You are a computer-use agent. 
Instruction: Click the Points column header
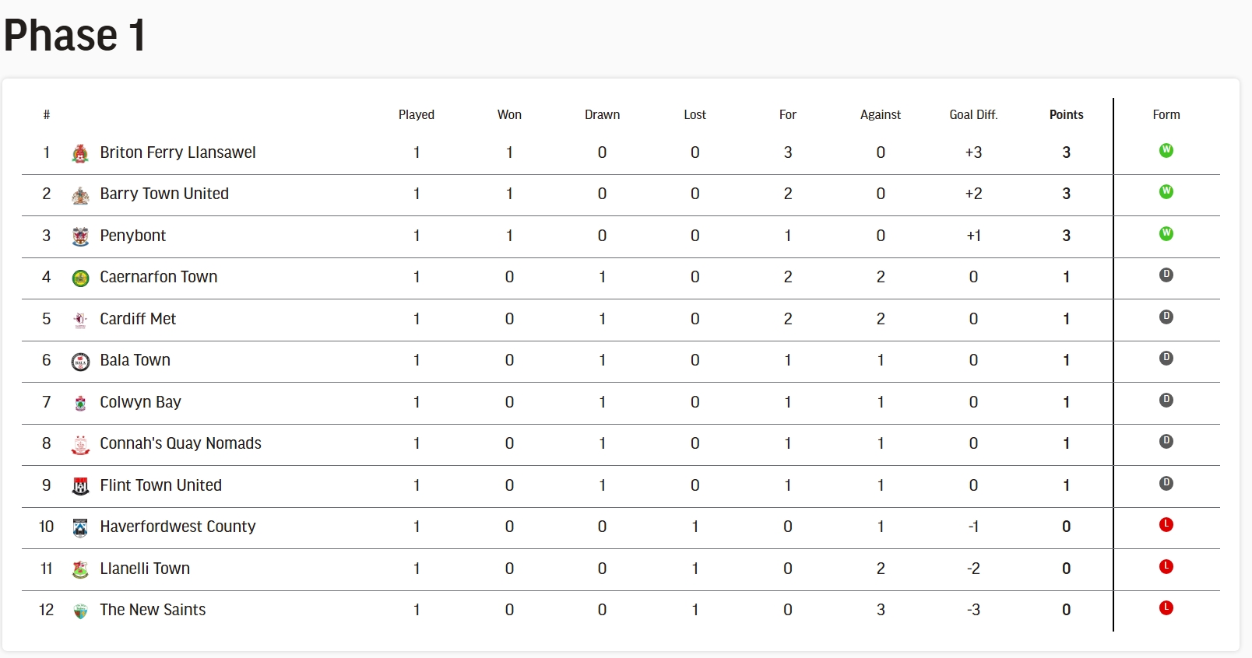[x=1066, y=114]
